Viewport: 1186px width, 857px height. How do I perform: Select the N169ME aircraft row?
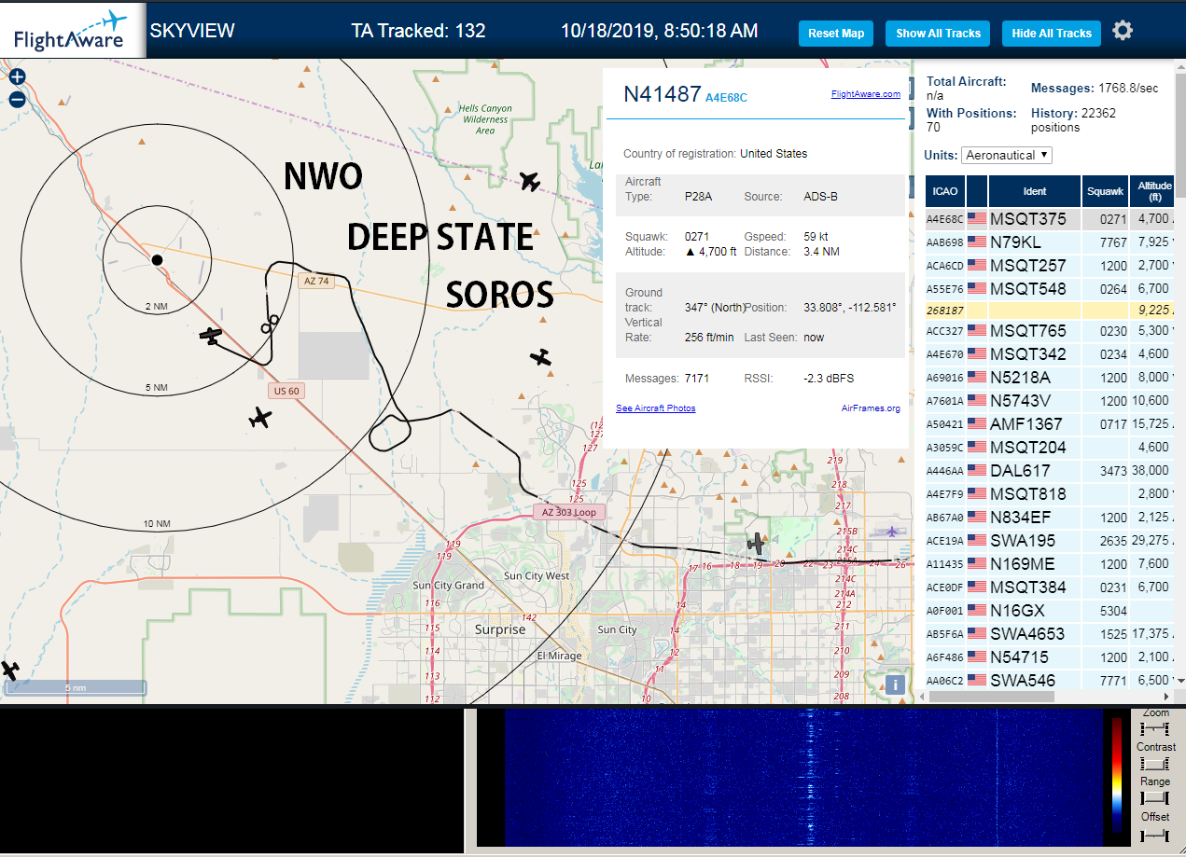[x=1049, y=564]
